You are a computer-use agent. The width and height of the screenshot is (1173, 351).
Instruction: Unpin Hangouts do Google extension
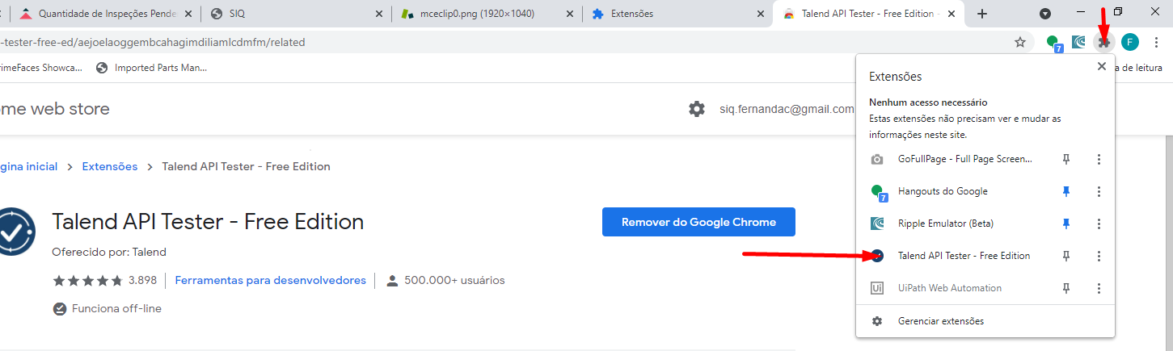click(x=1066, y=191)
